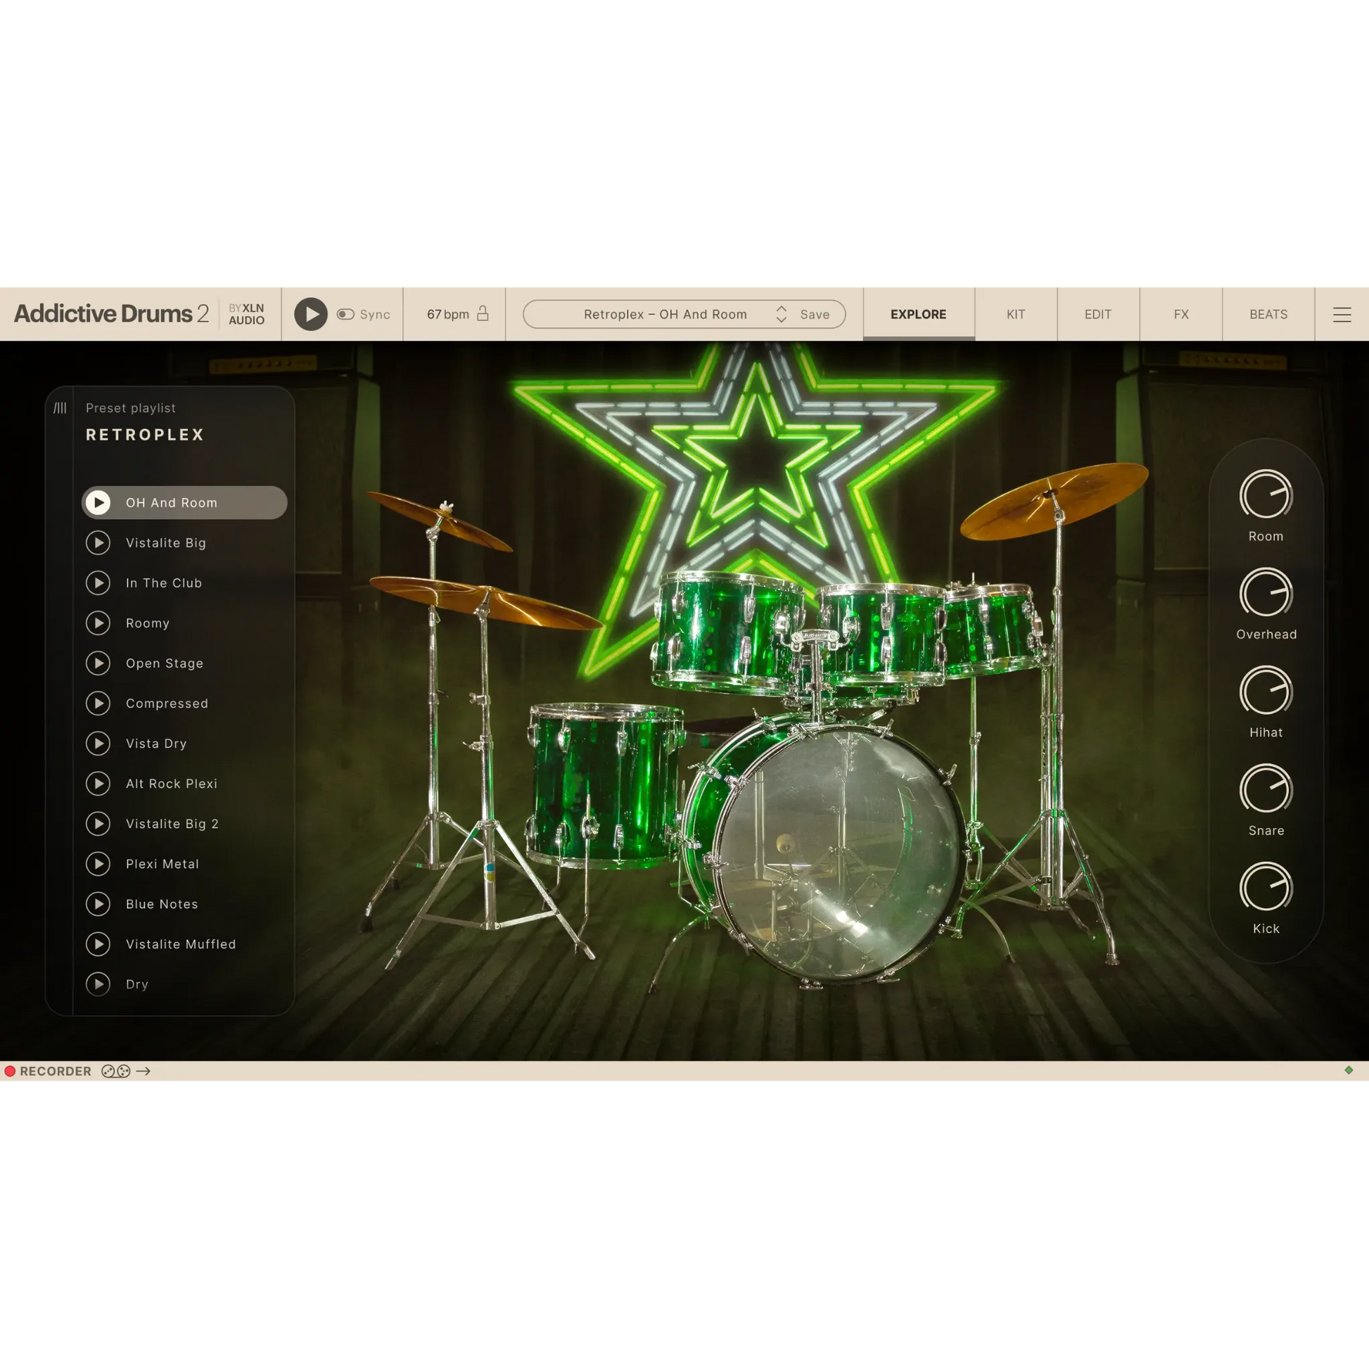Open the RECORDER panel label

click(56, 1071)
